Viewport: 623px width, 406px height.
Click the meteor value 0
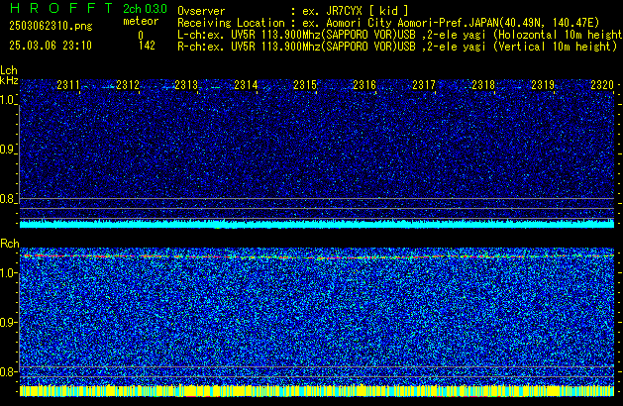coord(141,36)
